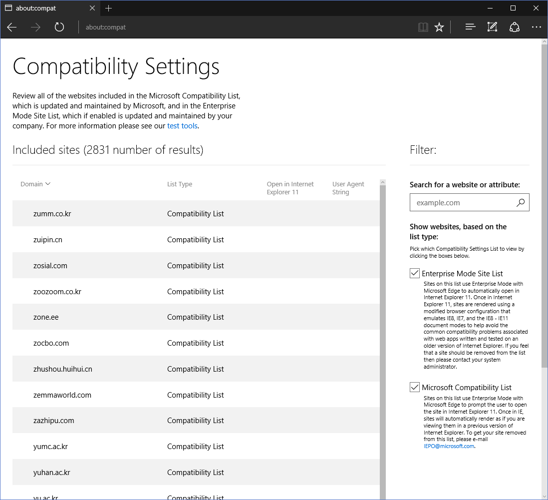
Task: Click the Included sites results heading
Action: pos(108,150)
